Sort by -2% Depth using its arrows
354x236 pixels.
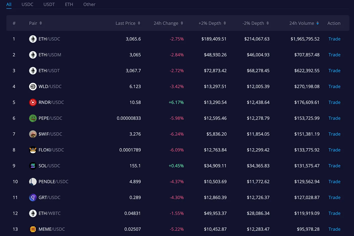point(268,23)
